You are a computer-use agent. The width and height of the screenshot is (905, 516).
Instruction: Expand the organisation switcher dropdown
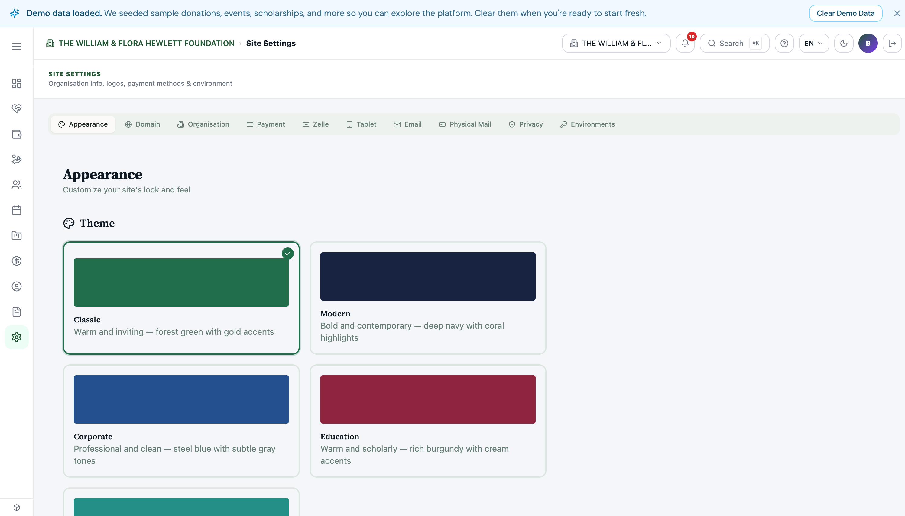(x=616, y=43)
